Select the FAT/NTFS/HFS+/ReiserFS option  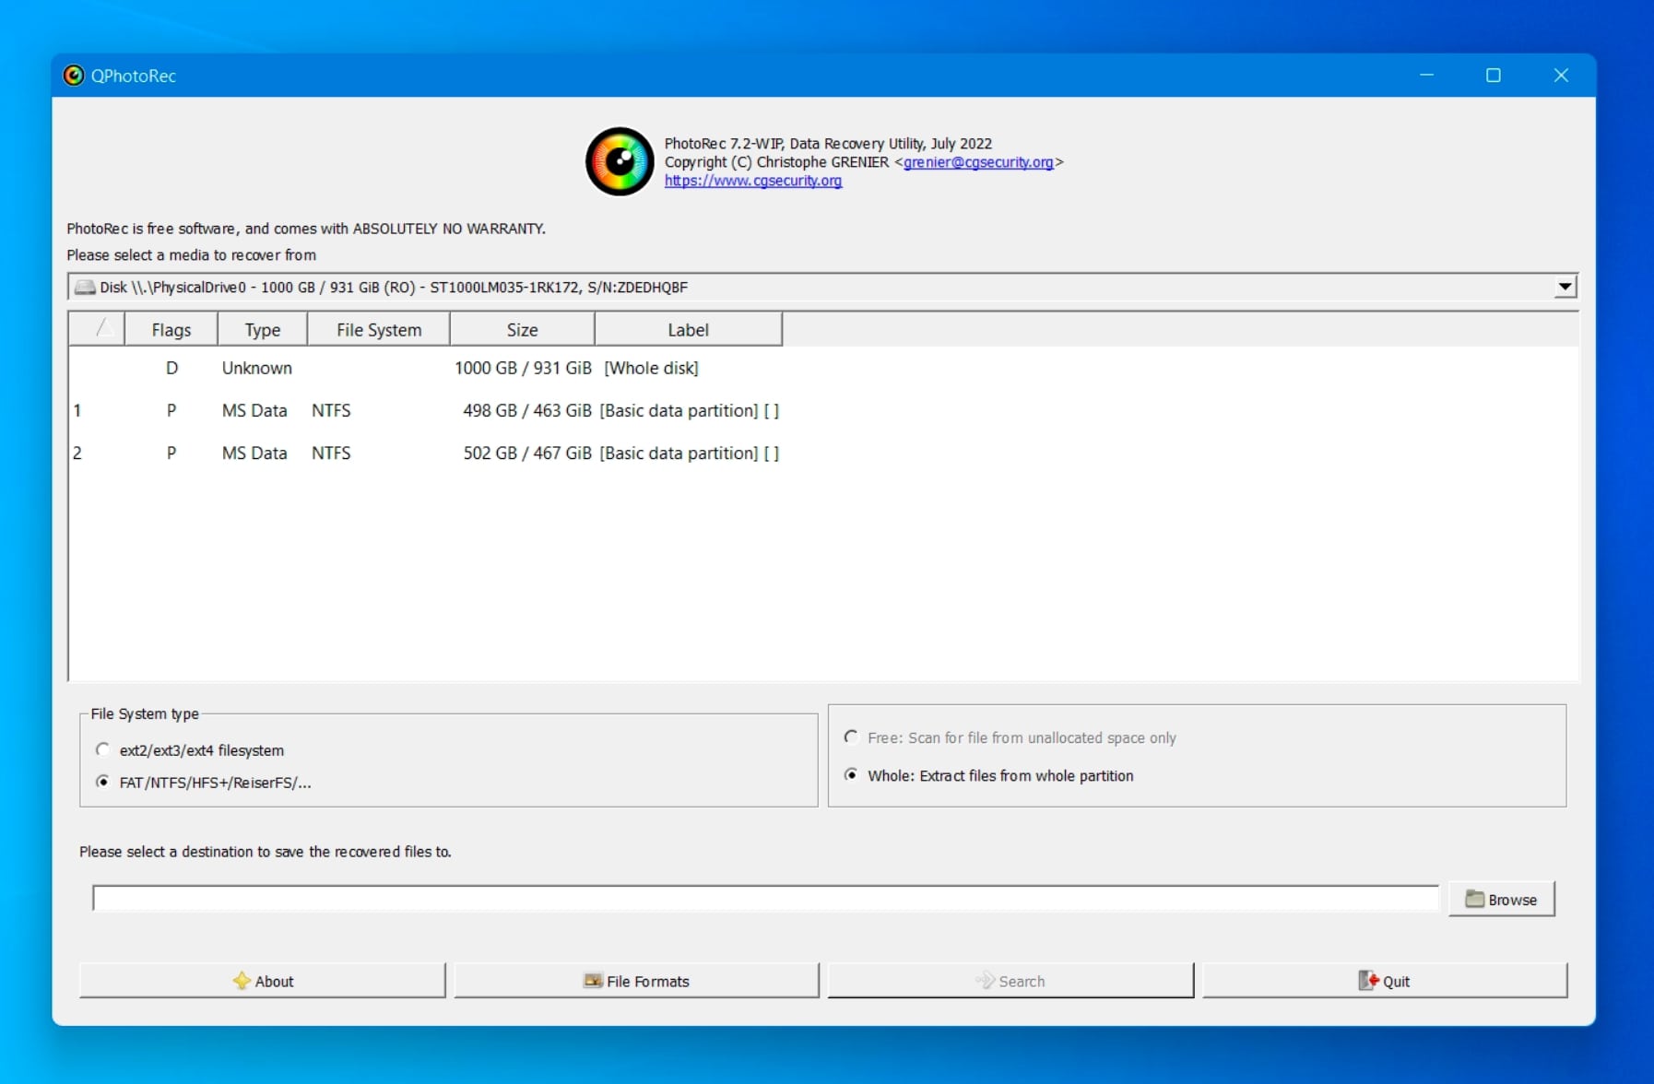[x=204, y=783]
